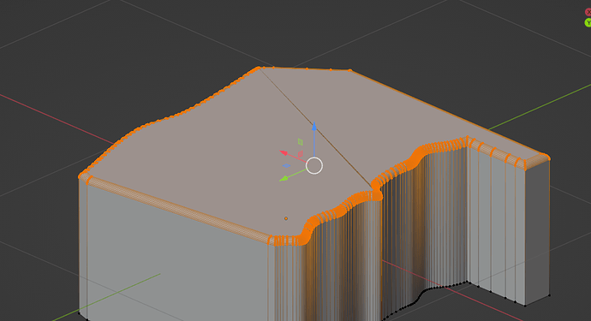Click the small orange origin dot on the top face
591x321 pixels.
[286, 218]
